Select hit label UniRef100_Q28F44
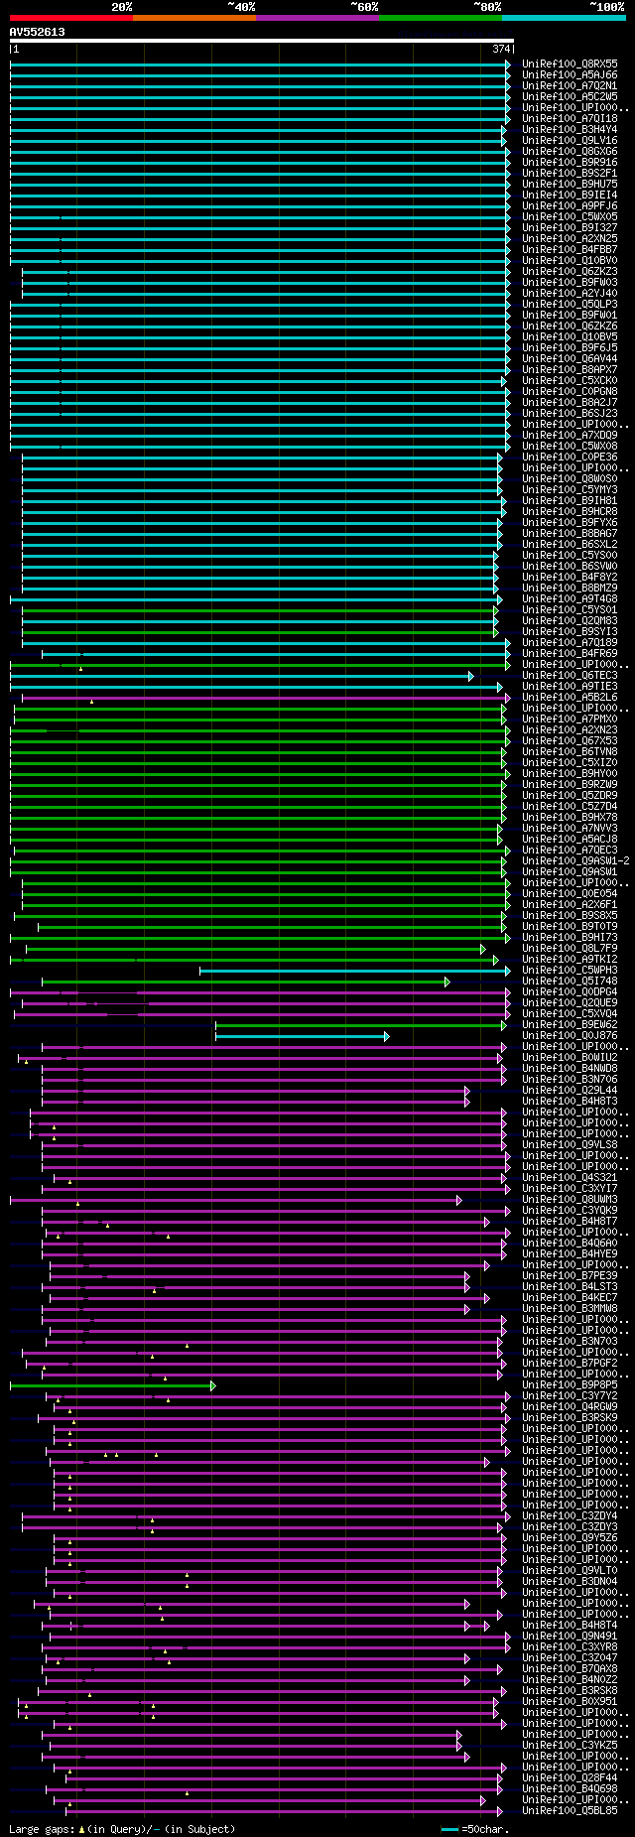 tap(570, 1778)
